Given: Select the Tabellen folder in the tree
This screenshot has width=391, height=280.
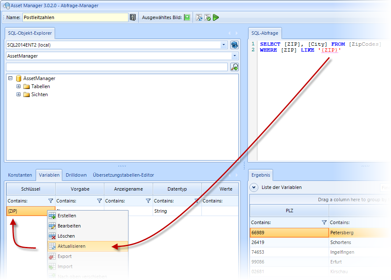Looking at the screenshot, I should (40, 86).
